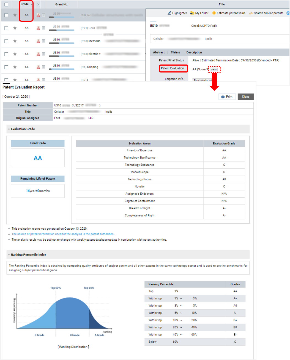
Task: Print the Patent Evaluation Report
Action: [x=227, y=97]
